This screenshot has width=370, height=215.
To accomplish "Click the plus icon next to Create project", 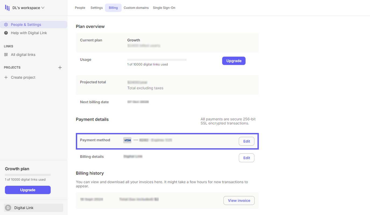I will click(x=6, y=77).
